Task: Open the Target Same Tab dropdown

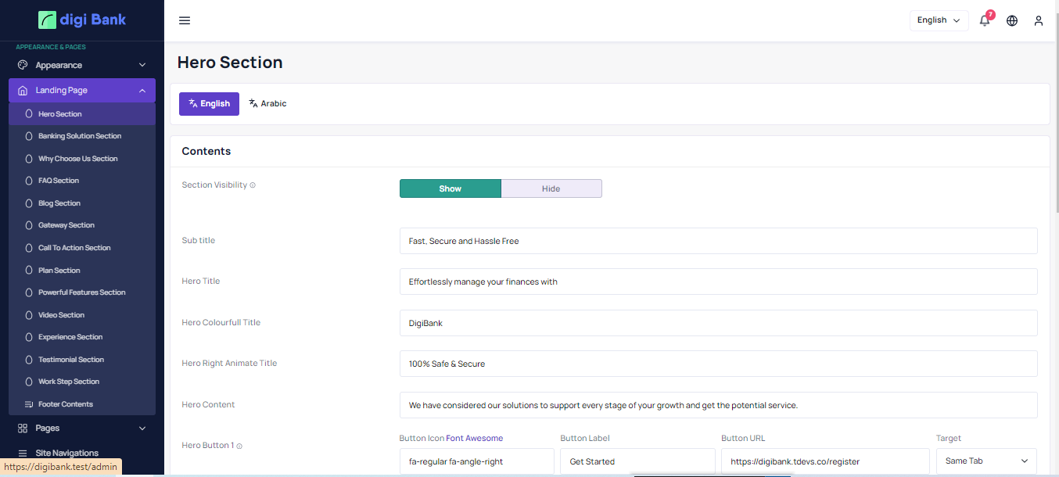Action: 985,461
